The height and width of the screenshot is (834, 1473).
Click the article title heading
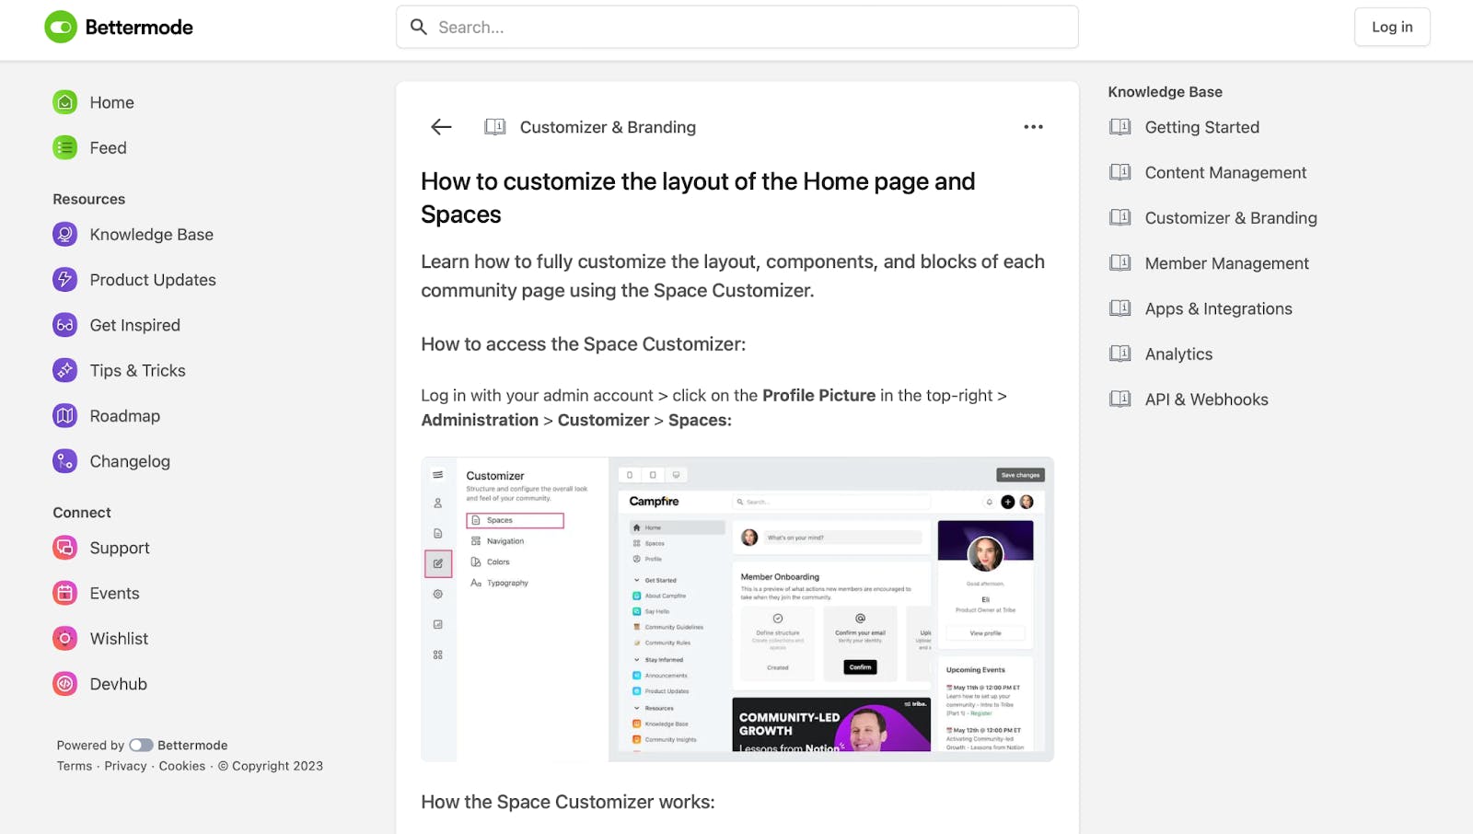pos(698,198)
